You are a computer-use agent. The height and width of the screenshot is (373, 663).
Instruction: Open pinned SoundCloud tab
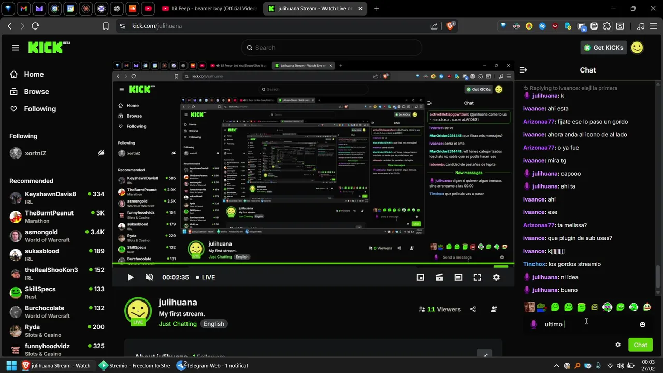pyautogui.click(x=133, y=9)
